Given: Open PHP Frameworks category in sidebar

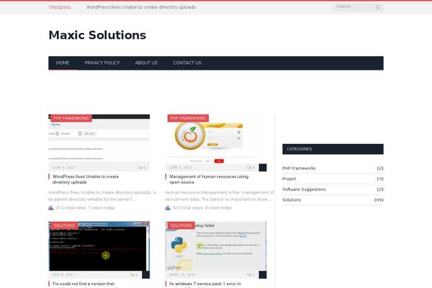Looking at the screenshot, I should click(299, 168).
